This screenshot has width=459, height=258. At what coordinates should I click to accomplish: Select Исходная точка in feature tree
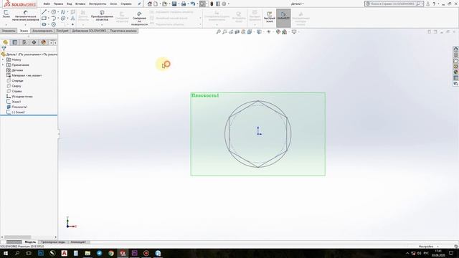[22, 97]
